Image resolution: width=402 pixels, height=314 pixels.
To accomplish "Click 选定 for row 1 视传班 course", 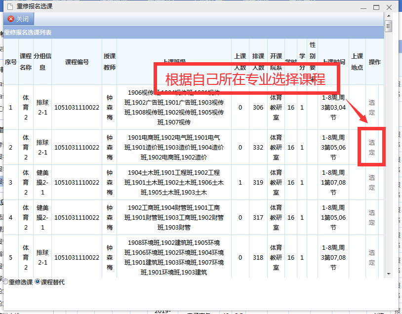I will (x=372, y=107).
